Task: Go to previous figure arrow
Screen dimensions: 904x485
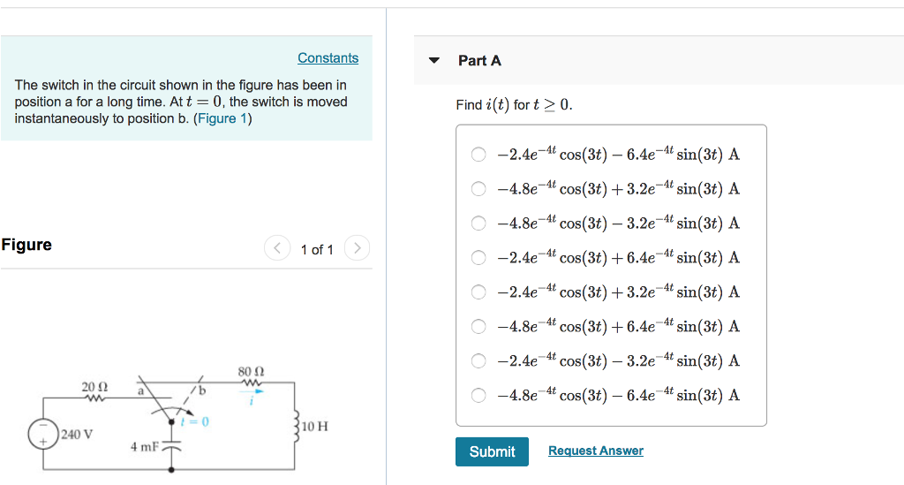Action: click(x=277, y=248)
